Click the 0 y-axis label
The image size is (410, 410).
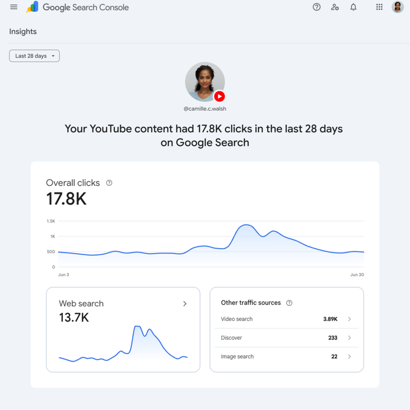coord(54,267)
